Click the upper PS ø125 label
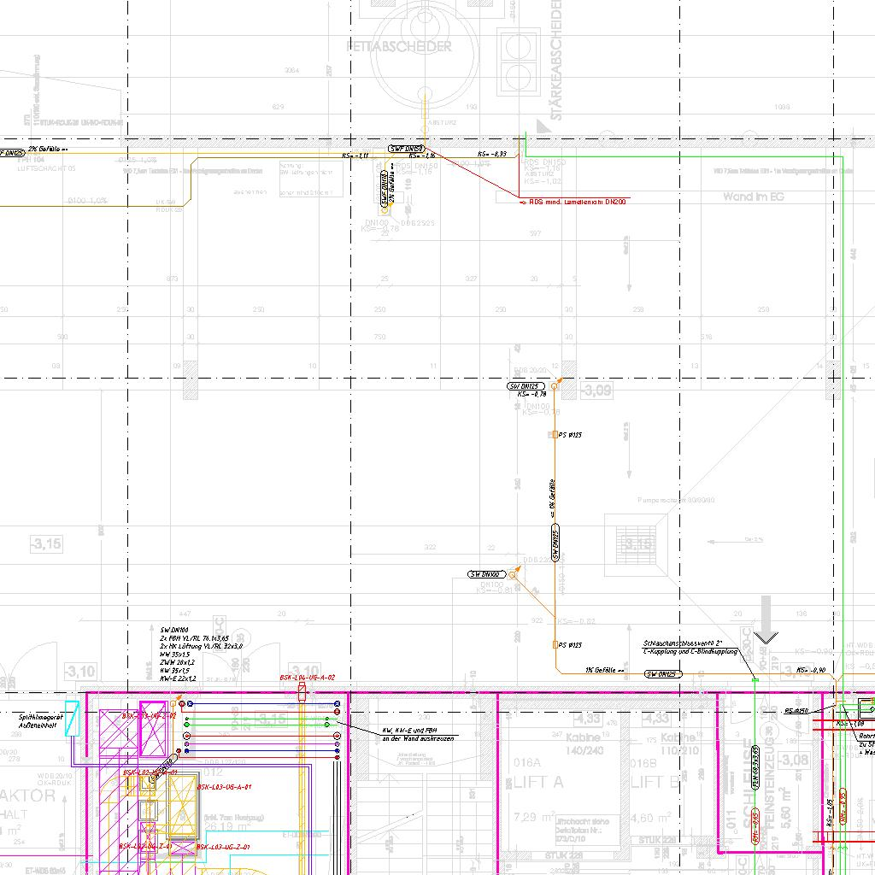The image size is (875, 875). pos(570,435)
